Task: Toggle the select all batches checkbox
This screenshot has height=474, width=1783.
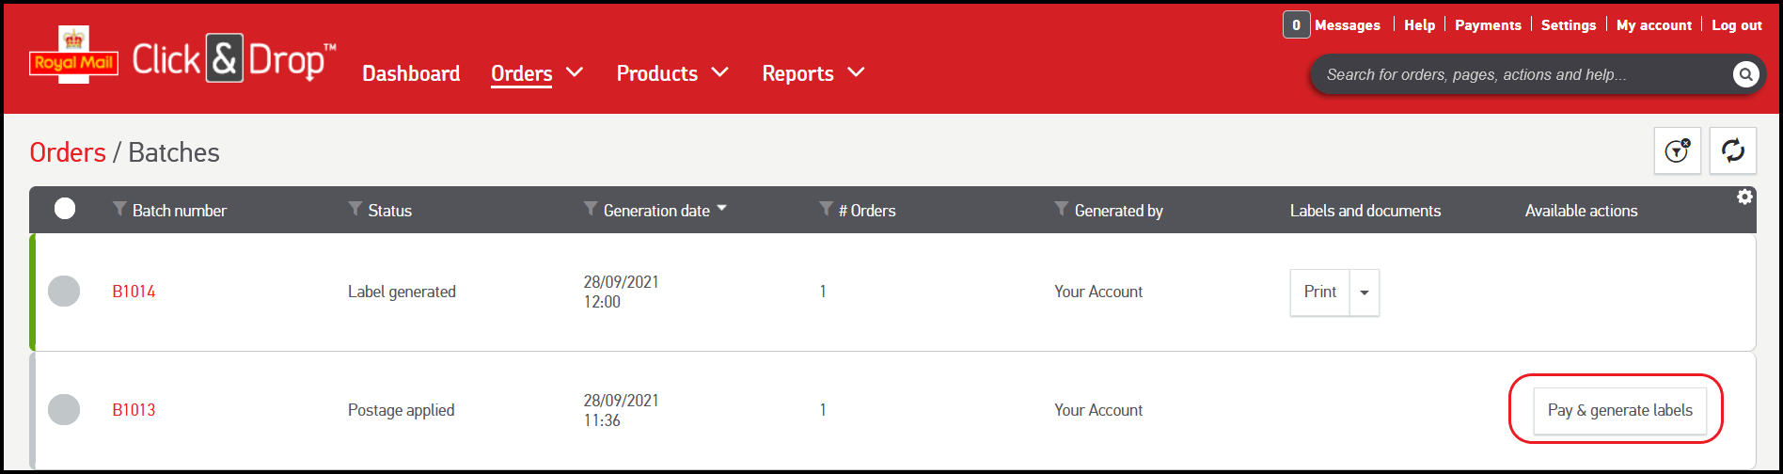Action: (65, 209)
